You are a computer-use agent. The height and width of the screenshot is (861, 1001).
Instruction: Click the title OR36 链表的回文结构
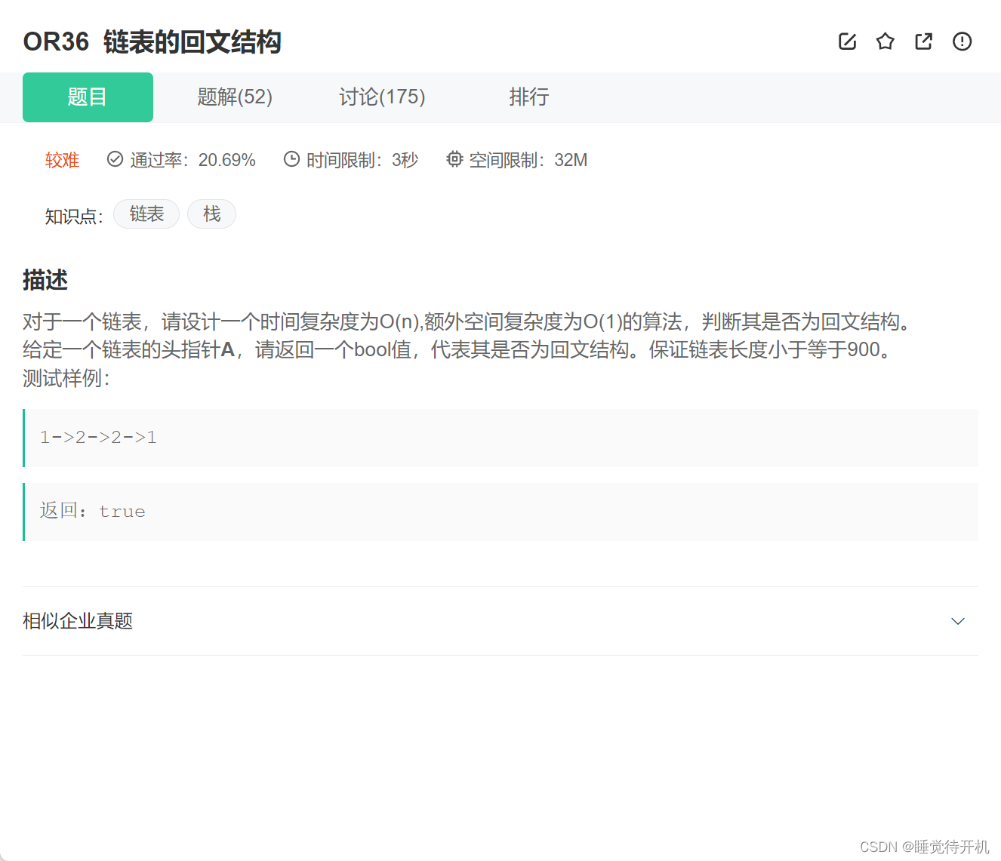(x=152, y=42)
